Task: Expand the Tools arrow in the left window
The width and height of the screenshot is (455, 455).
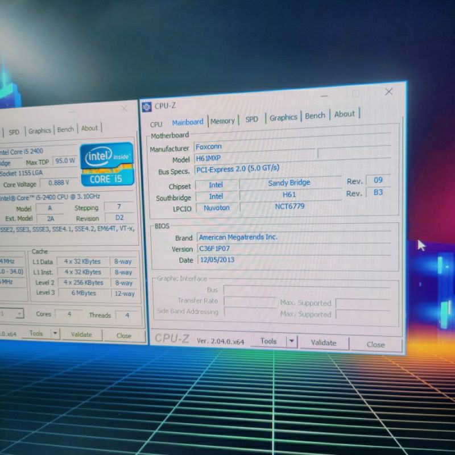Action: 55,334
